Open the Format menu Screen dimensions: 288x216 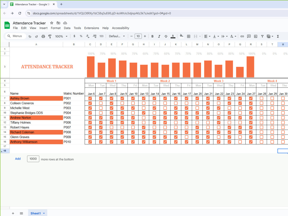(56, 28)
